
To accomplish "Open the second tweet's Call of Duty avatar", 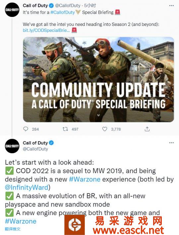I will [12, 146].
